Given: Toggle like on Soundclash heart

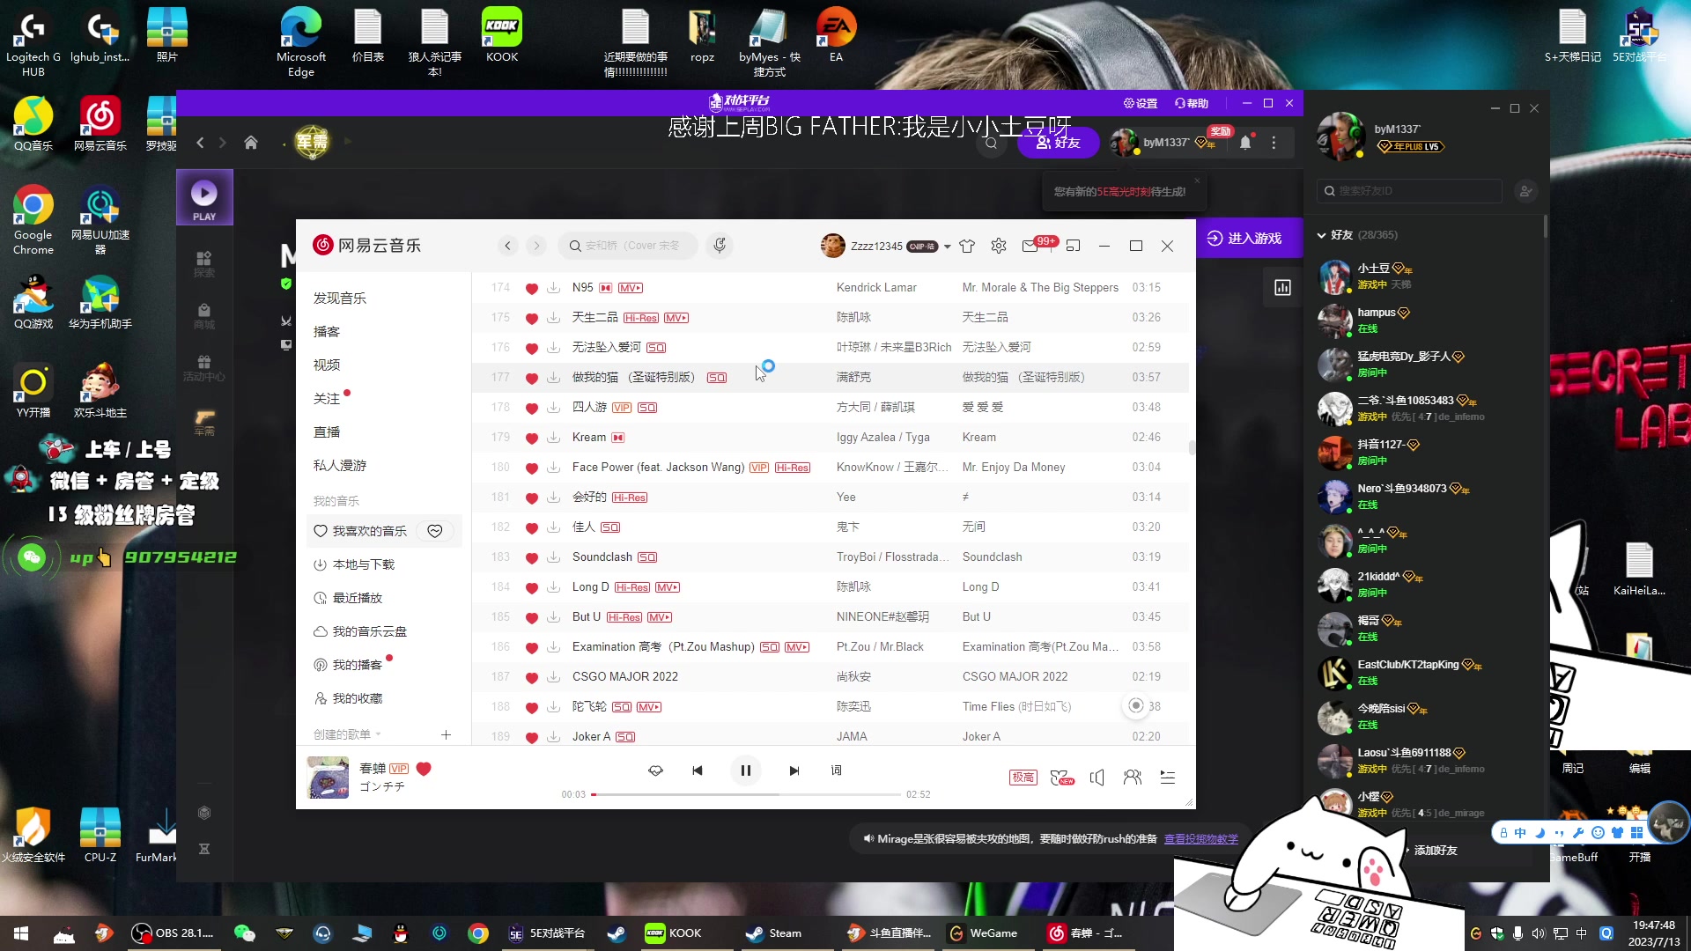Looking at the screenshot, I should tap(532, 557).
